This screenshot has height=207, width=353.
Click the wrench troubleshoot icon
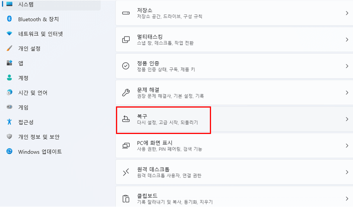click(126, 92)
